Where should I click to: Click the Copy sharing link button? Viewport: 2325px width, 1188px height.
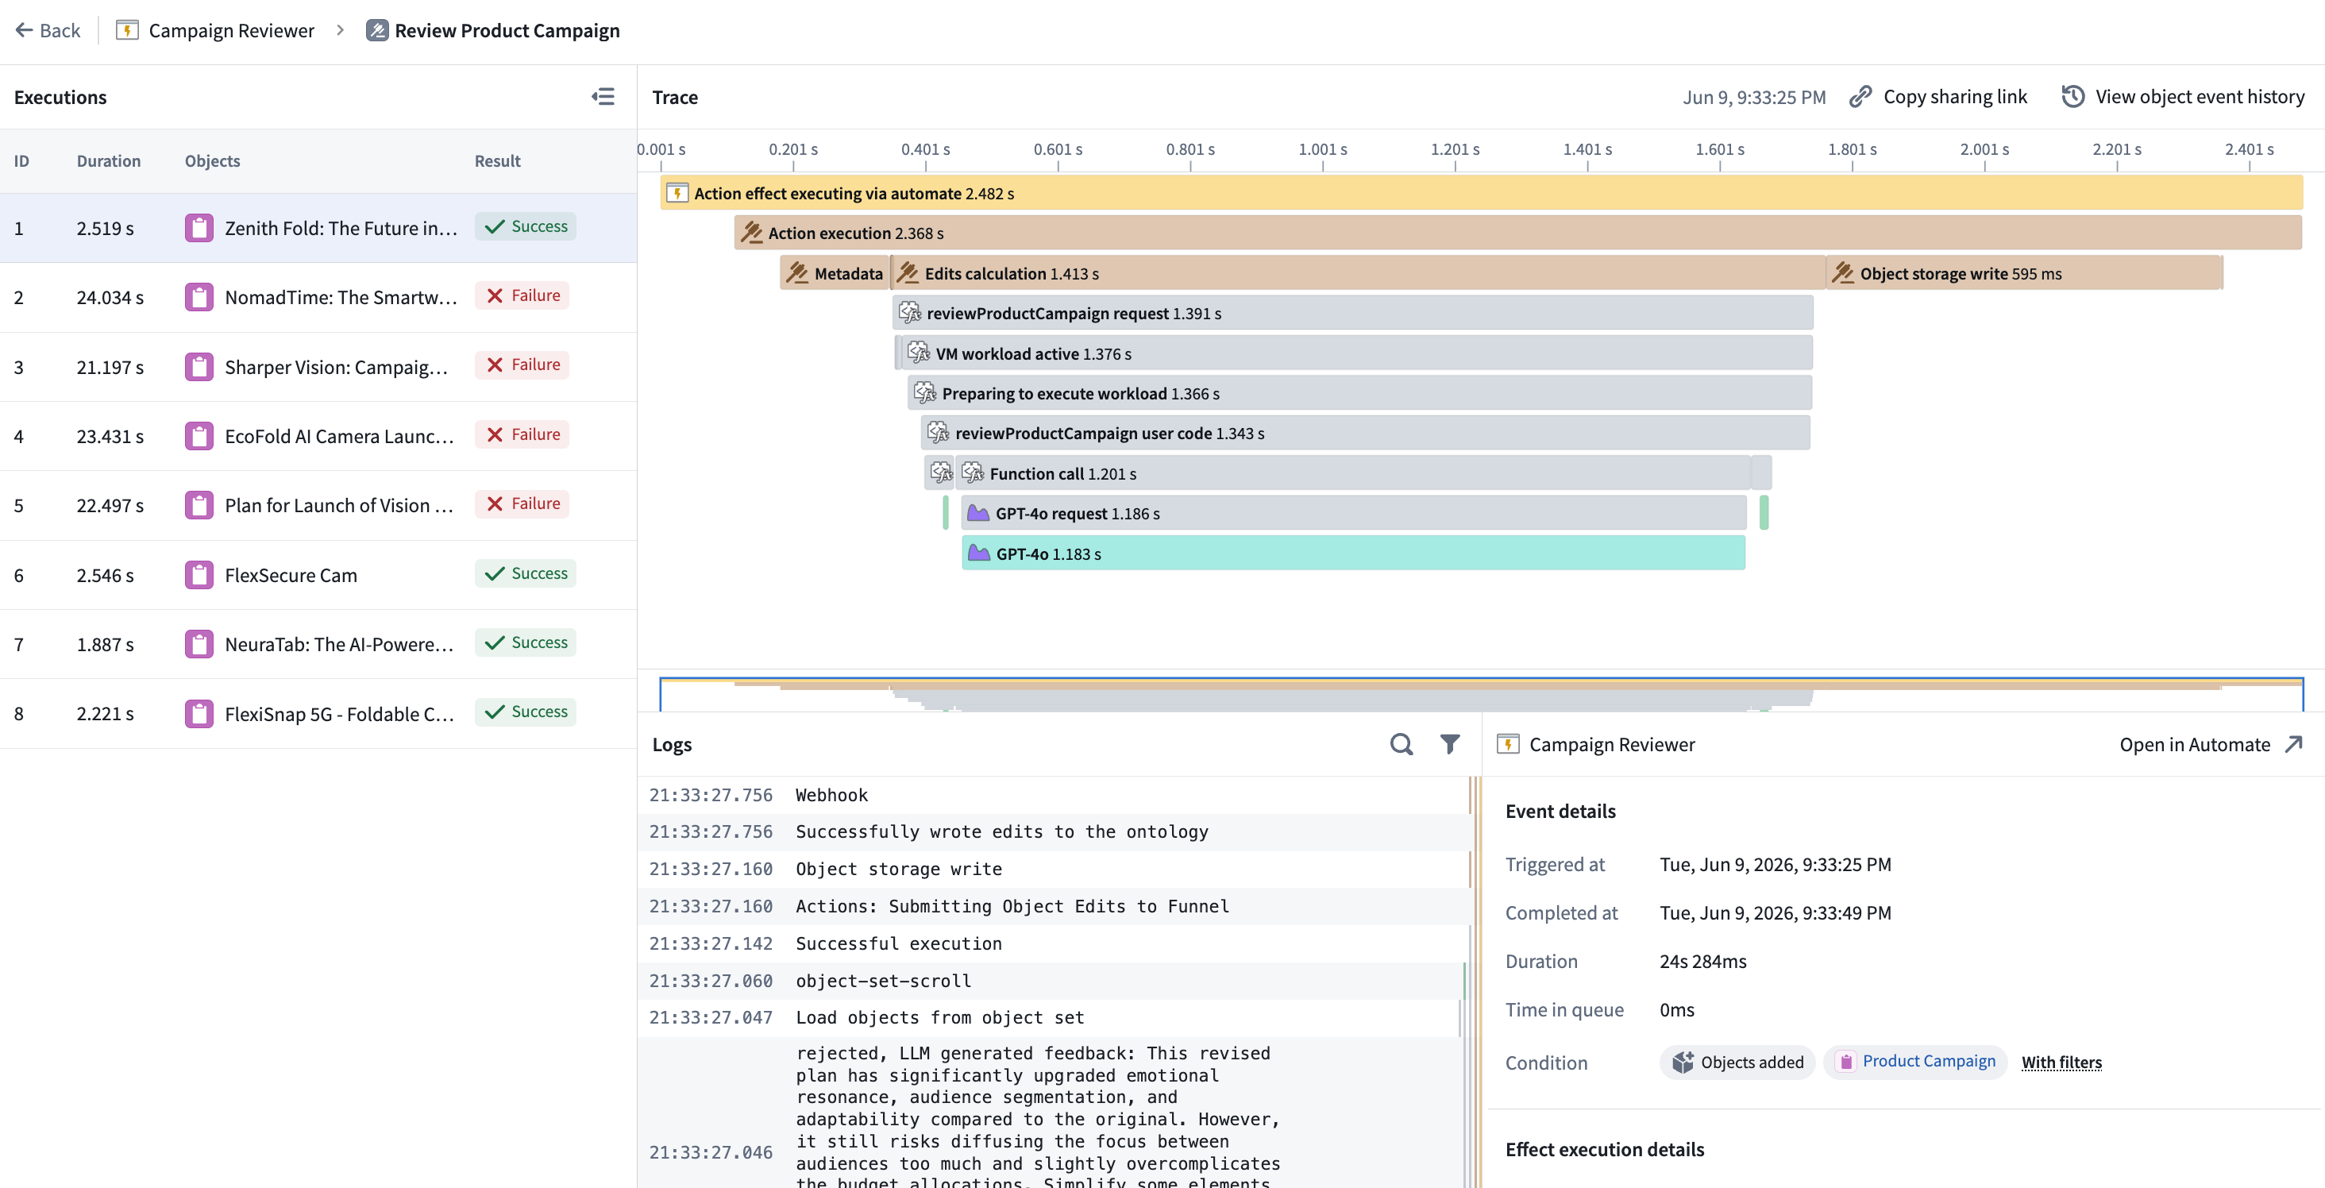click(x=1937, y=97)
